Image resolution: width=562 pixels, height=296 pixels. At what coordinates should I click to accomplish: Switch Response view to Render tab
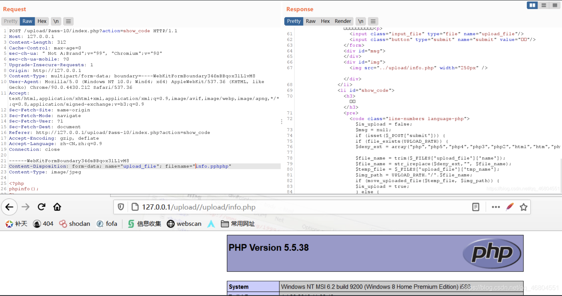pyautogui.click(x=343, y=21)
